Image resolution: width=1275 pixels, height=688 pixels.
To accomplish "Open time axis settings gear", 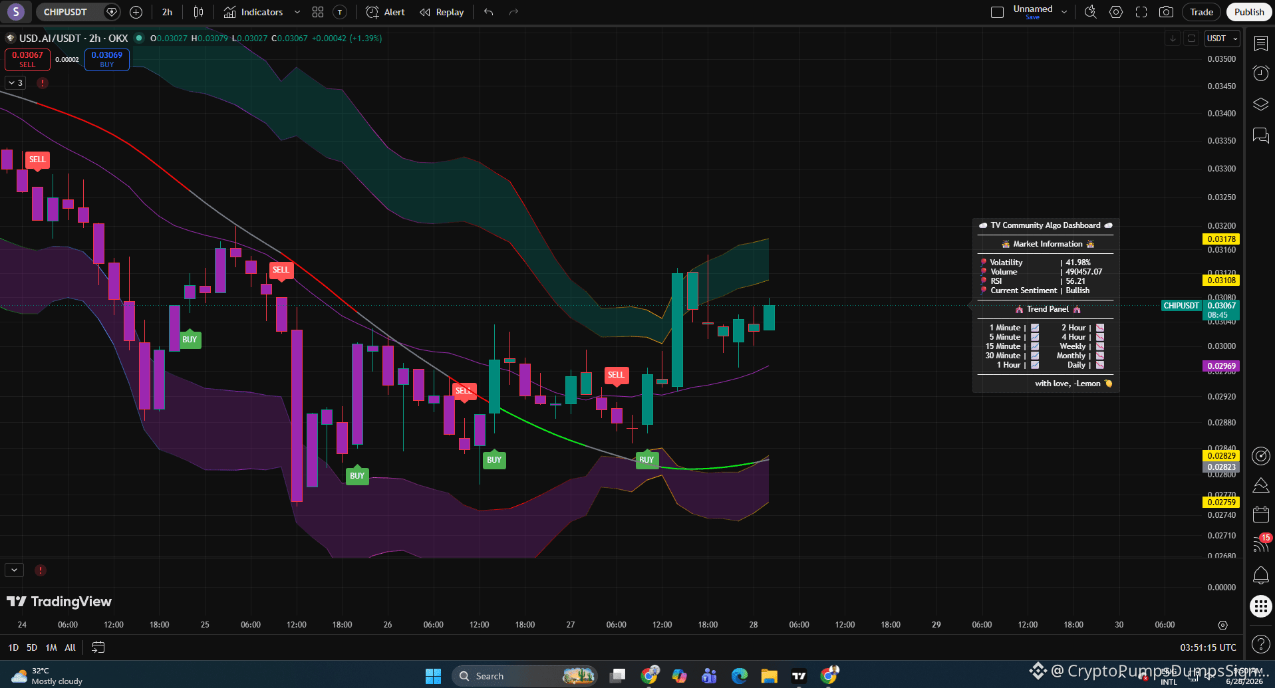I will (x=1222, y=625).
